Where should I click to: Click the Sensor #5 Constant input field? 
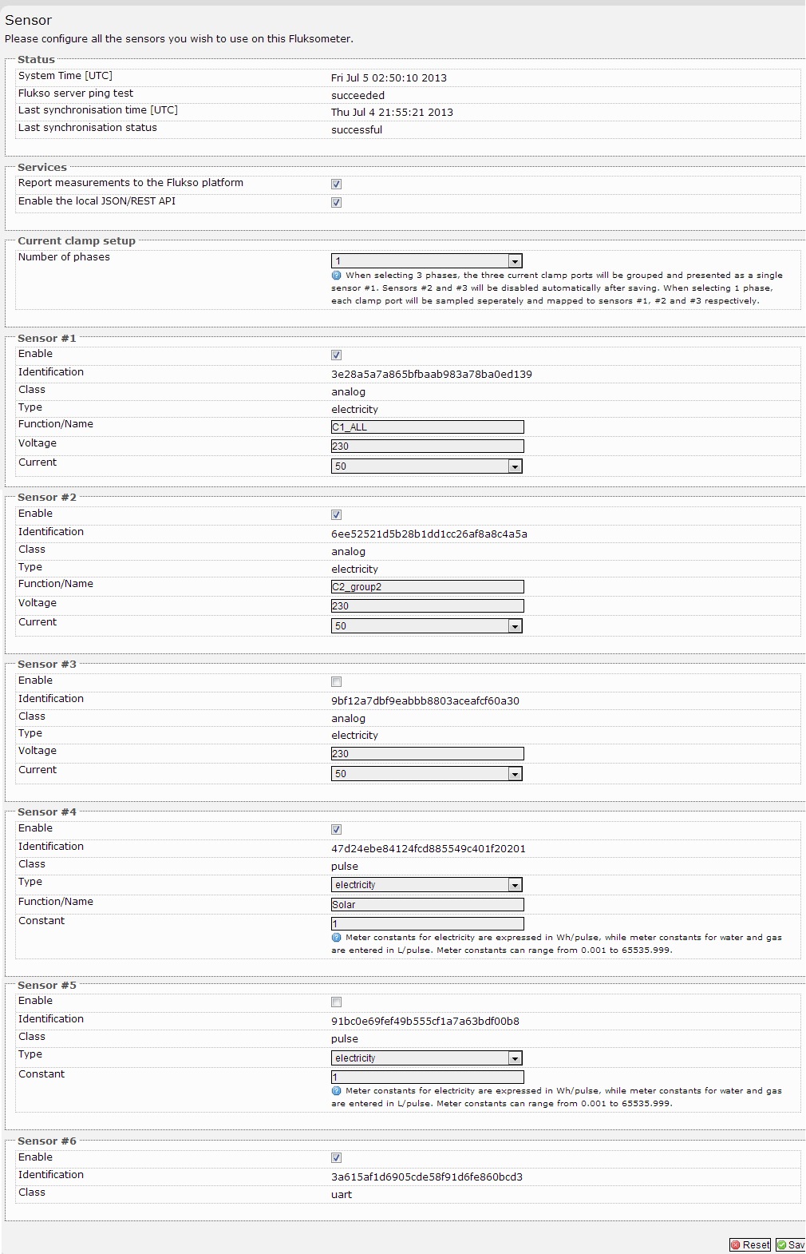[427, 1077]
